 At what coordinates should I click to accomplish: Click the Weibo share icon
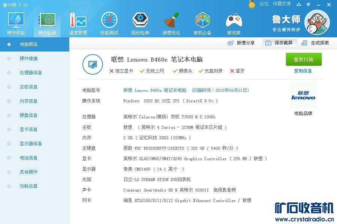click(x=230, y=43)
